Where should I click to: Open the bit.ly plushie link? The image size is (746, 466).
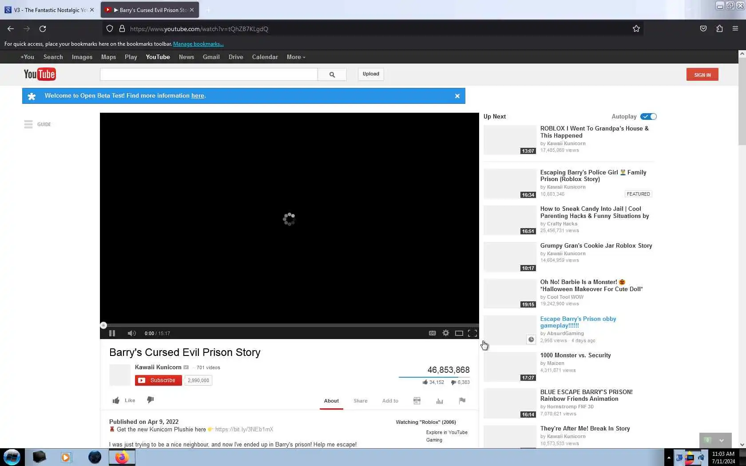point(244,429)
